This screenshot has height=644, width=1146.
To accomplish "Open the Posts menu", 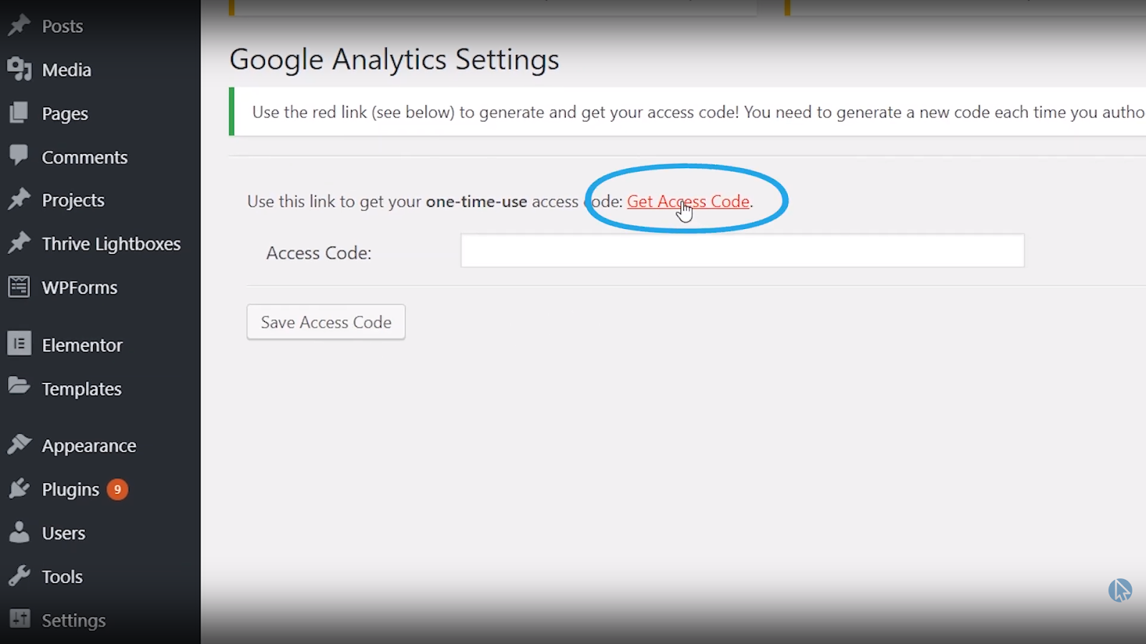I will (x=62, y=26).
